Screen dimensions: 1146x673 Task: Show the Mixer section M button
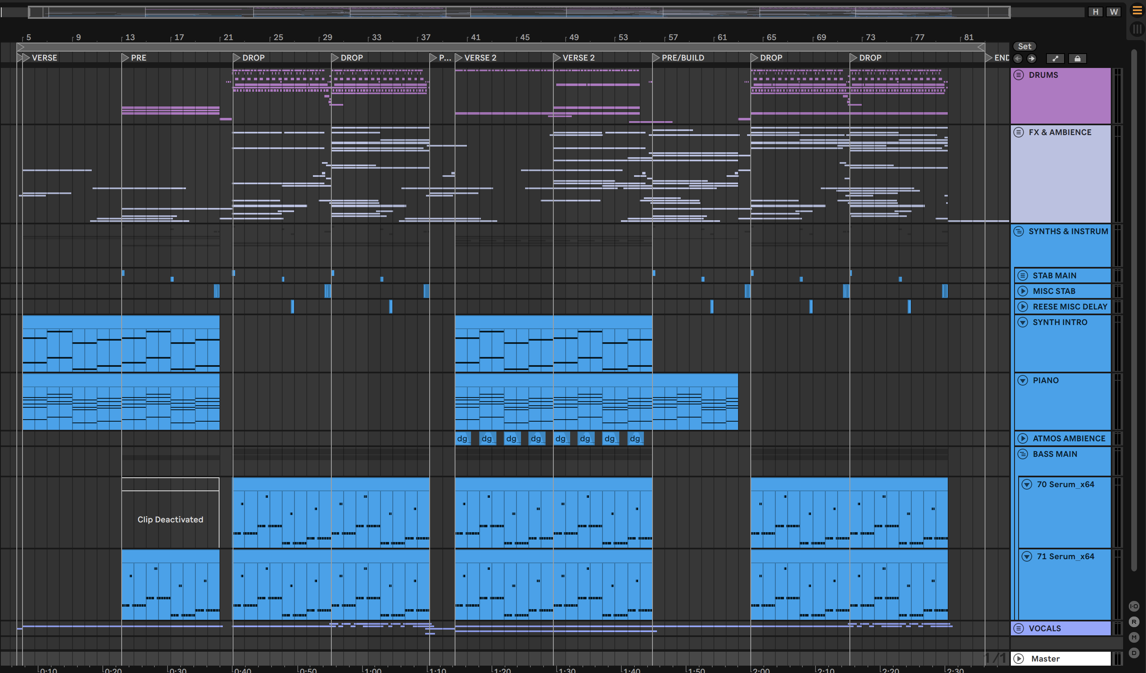(x=1134, y=637)
